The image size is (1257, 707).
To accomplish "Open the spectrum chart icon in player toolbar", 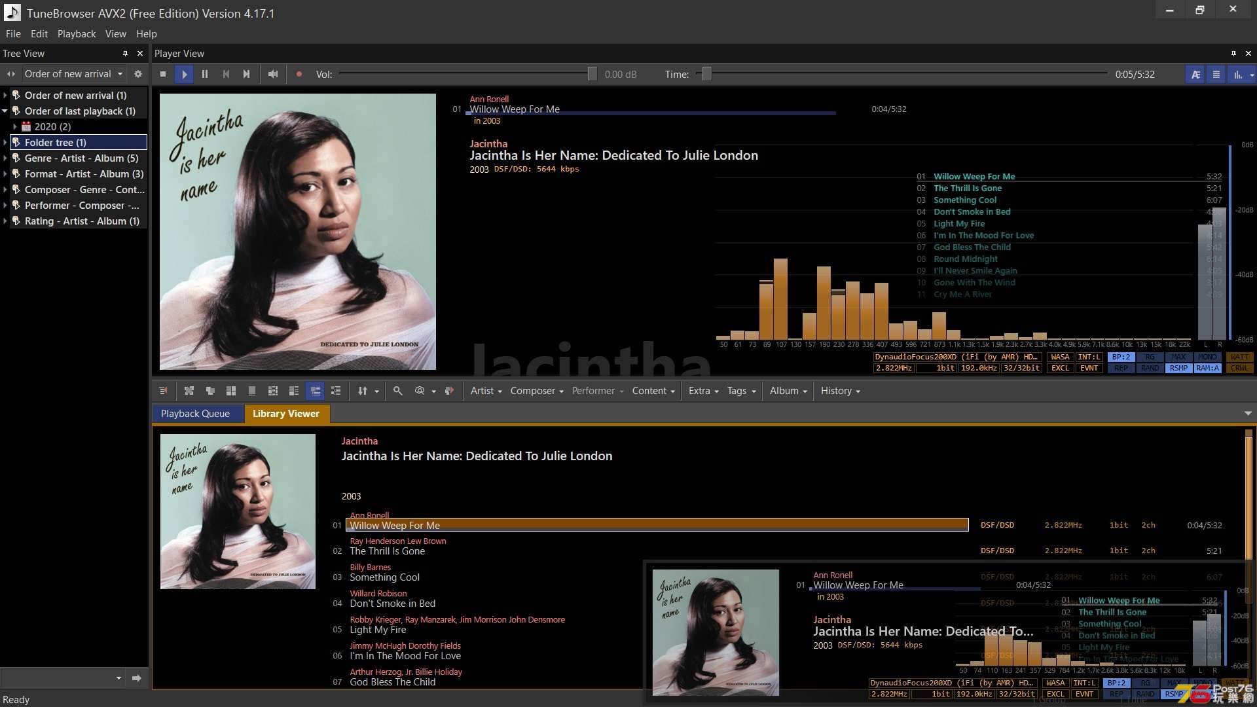I will tap(1238, 74).
